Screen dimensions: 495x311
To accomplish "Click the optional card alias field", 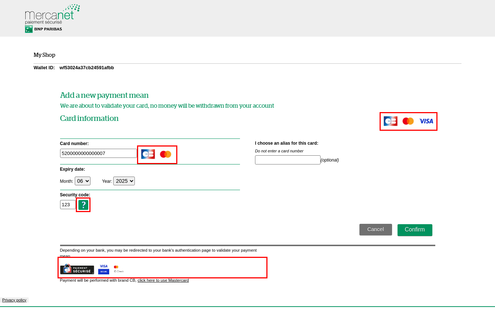I will [288, 160].
